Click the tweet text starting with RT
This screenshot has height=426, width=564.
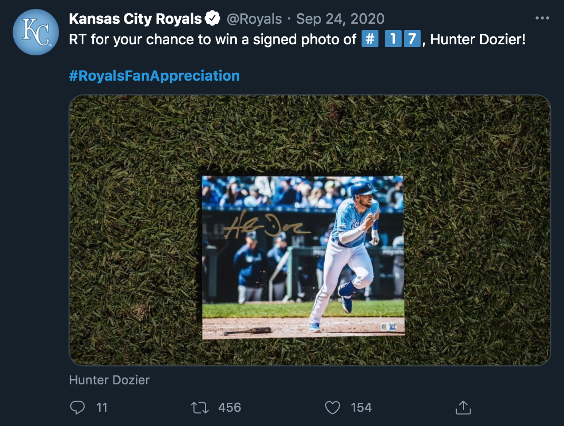click(x=211, y=40)
